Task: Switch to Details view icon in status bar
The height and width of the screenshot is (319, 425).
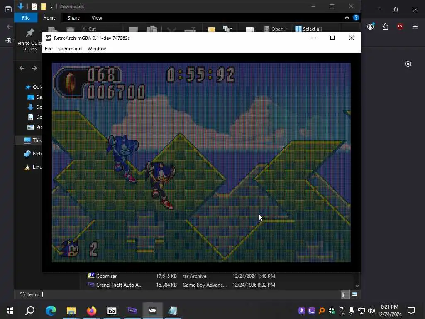Action: pyautogui.click(x=345, y=294)
